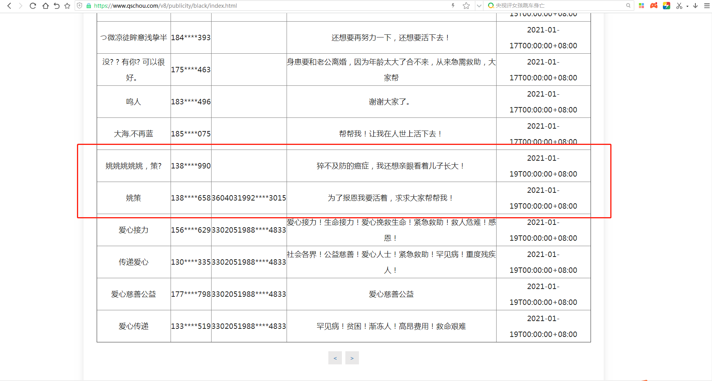Click the magnifier in the search box

[x=628, y=5]
